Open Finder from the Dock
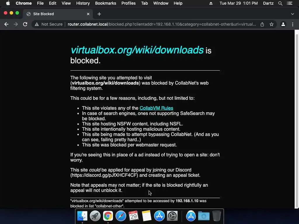 point(82,216)
